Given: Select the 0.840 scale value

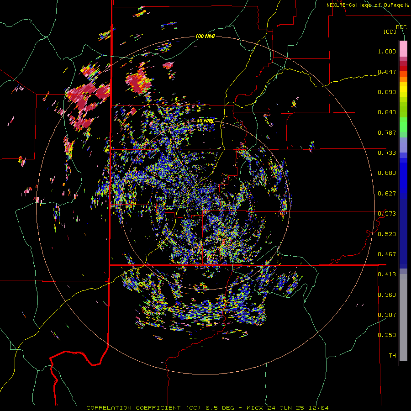Looking at the screenshot, I should click(x=387, y=112).
